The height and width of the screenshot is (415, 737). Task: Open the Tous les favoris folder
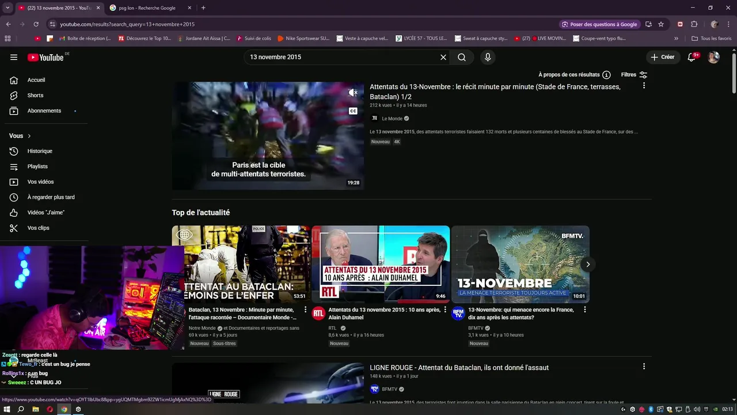[x=711, y=39]
